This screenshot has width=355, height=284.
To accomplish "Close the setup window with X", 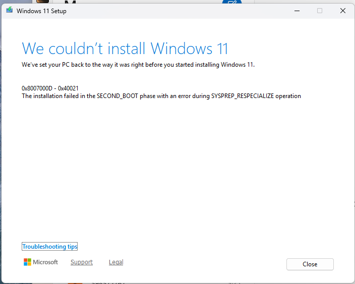I will 343,11.
